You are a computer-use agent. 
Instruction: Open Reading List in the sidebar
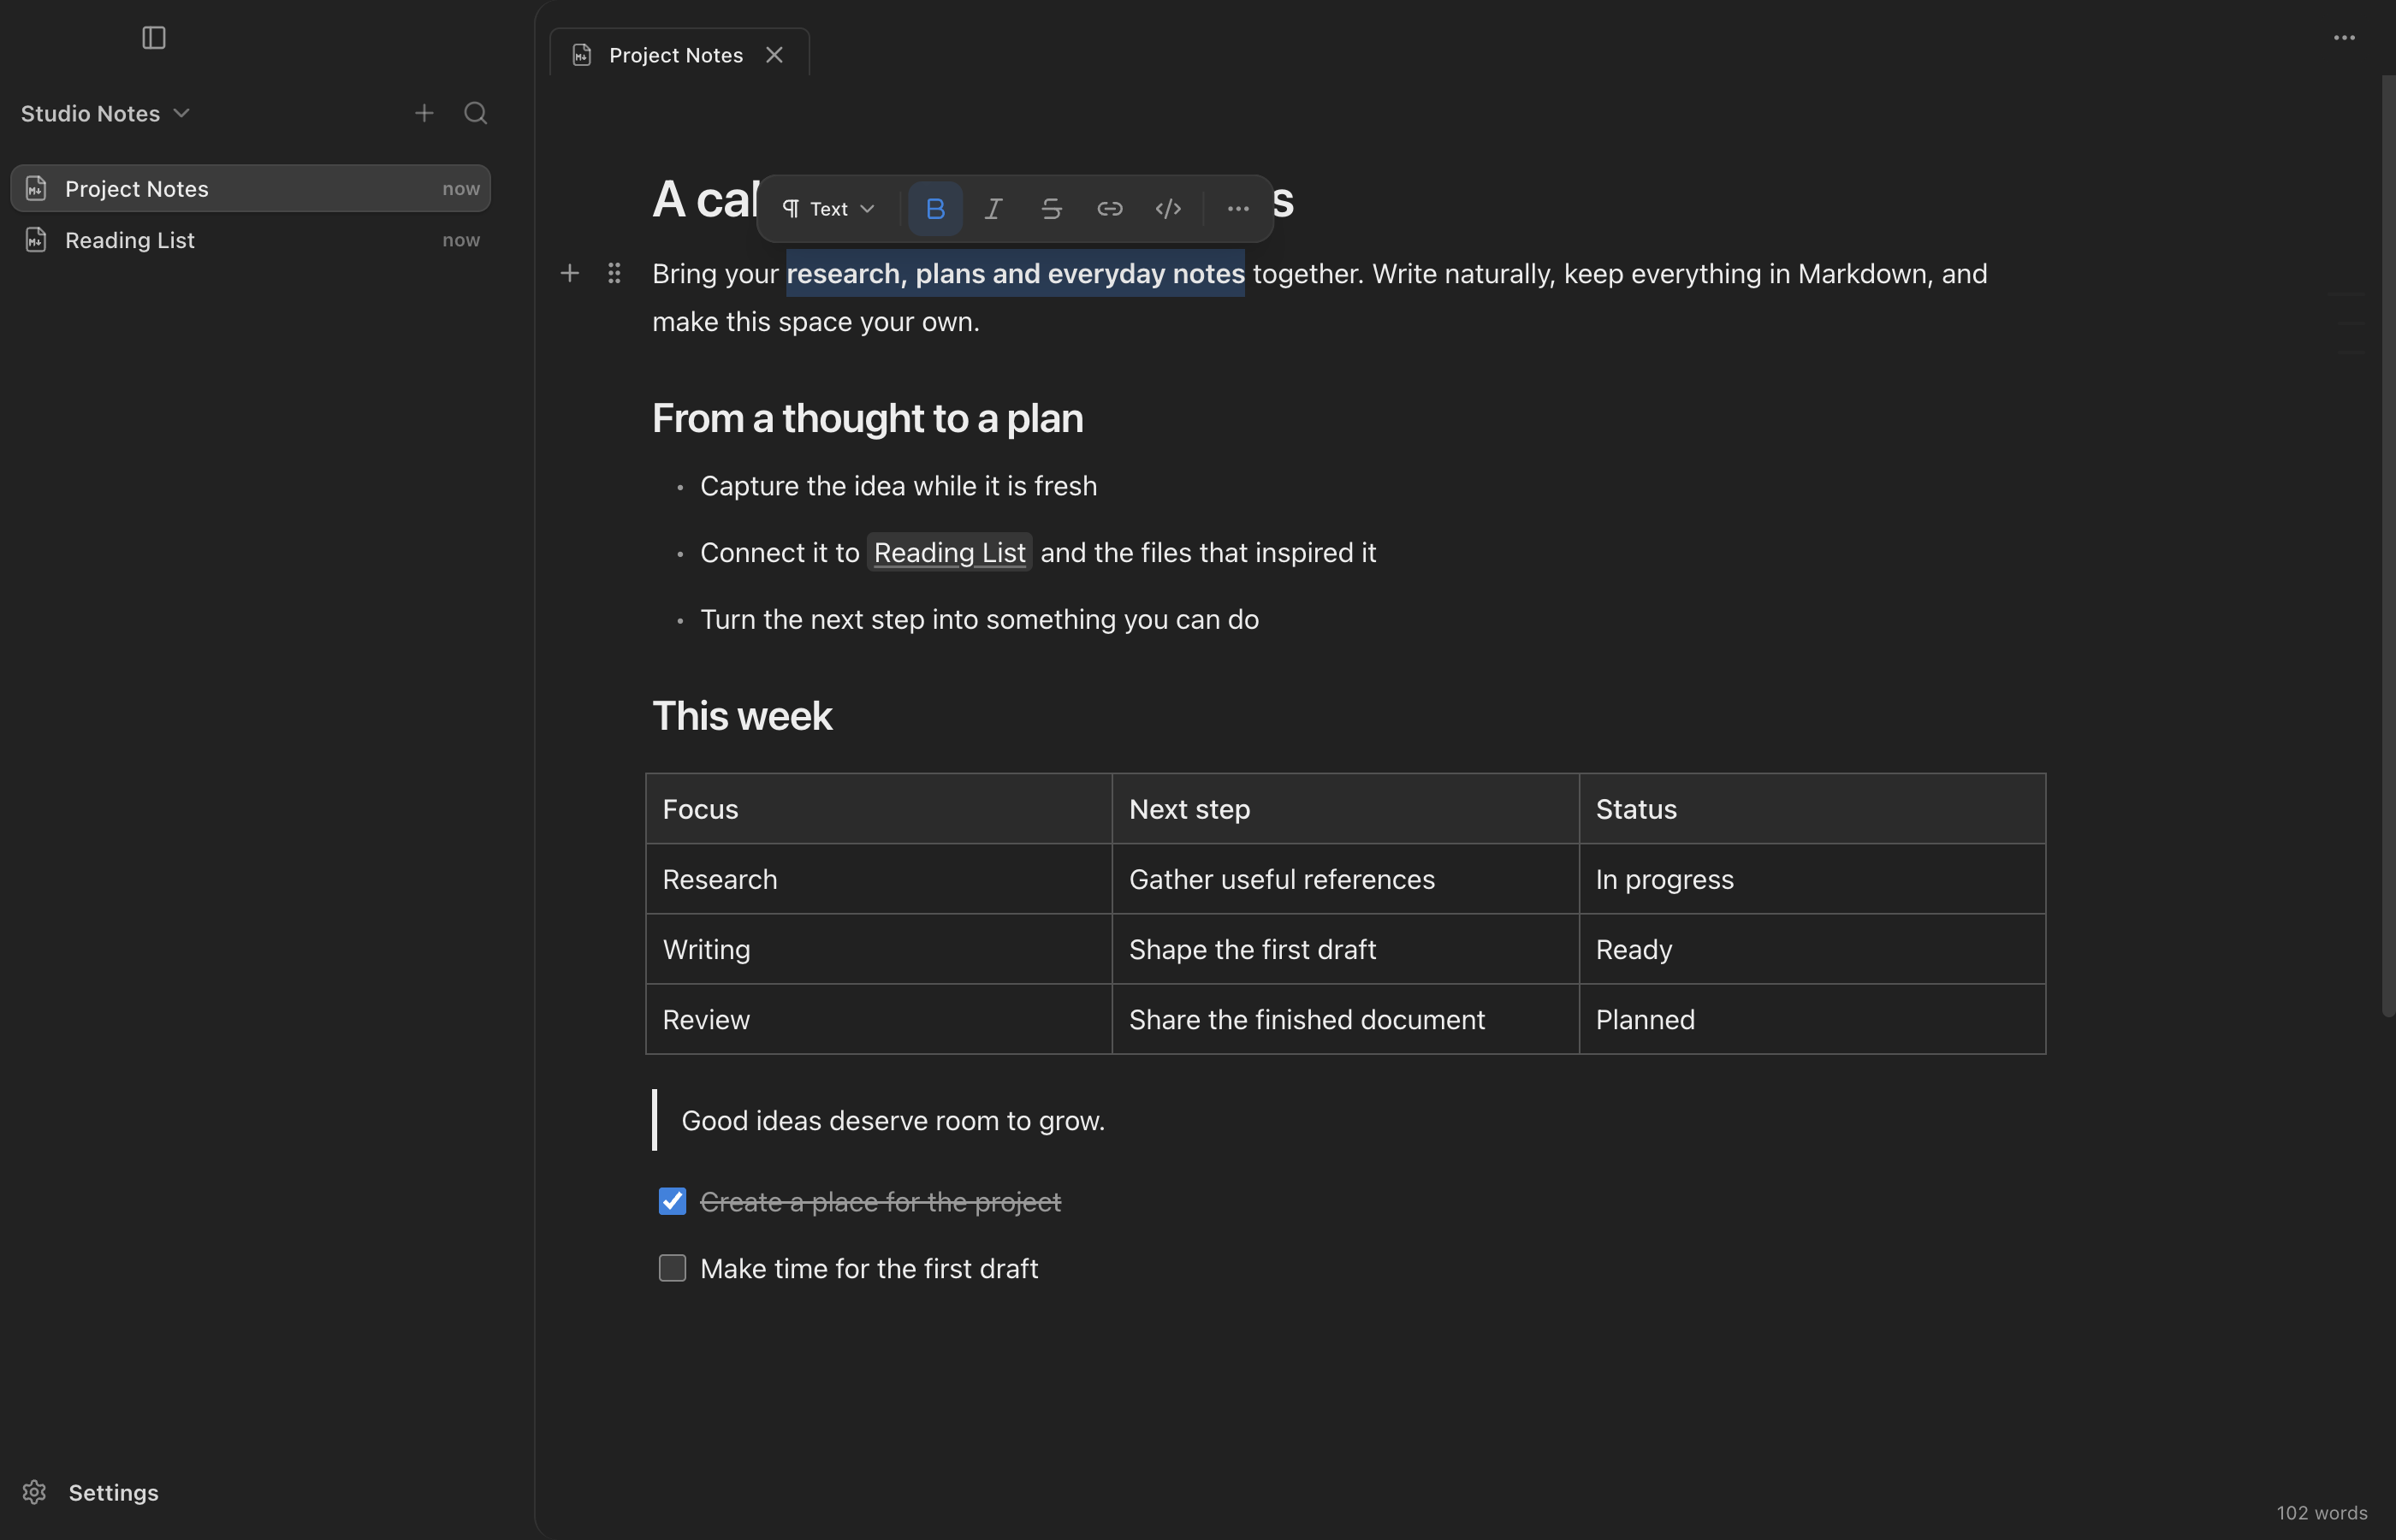(250, 240)
